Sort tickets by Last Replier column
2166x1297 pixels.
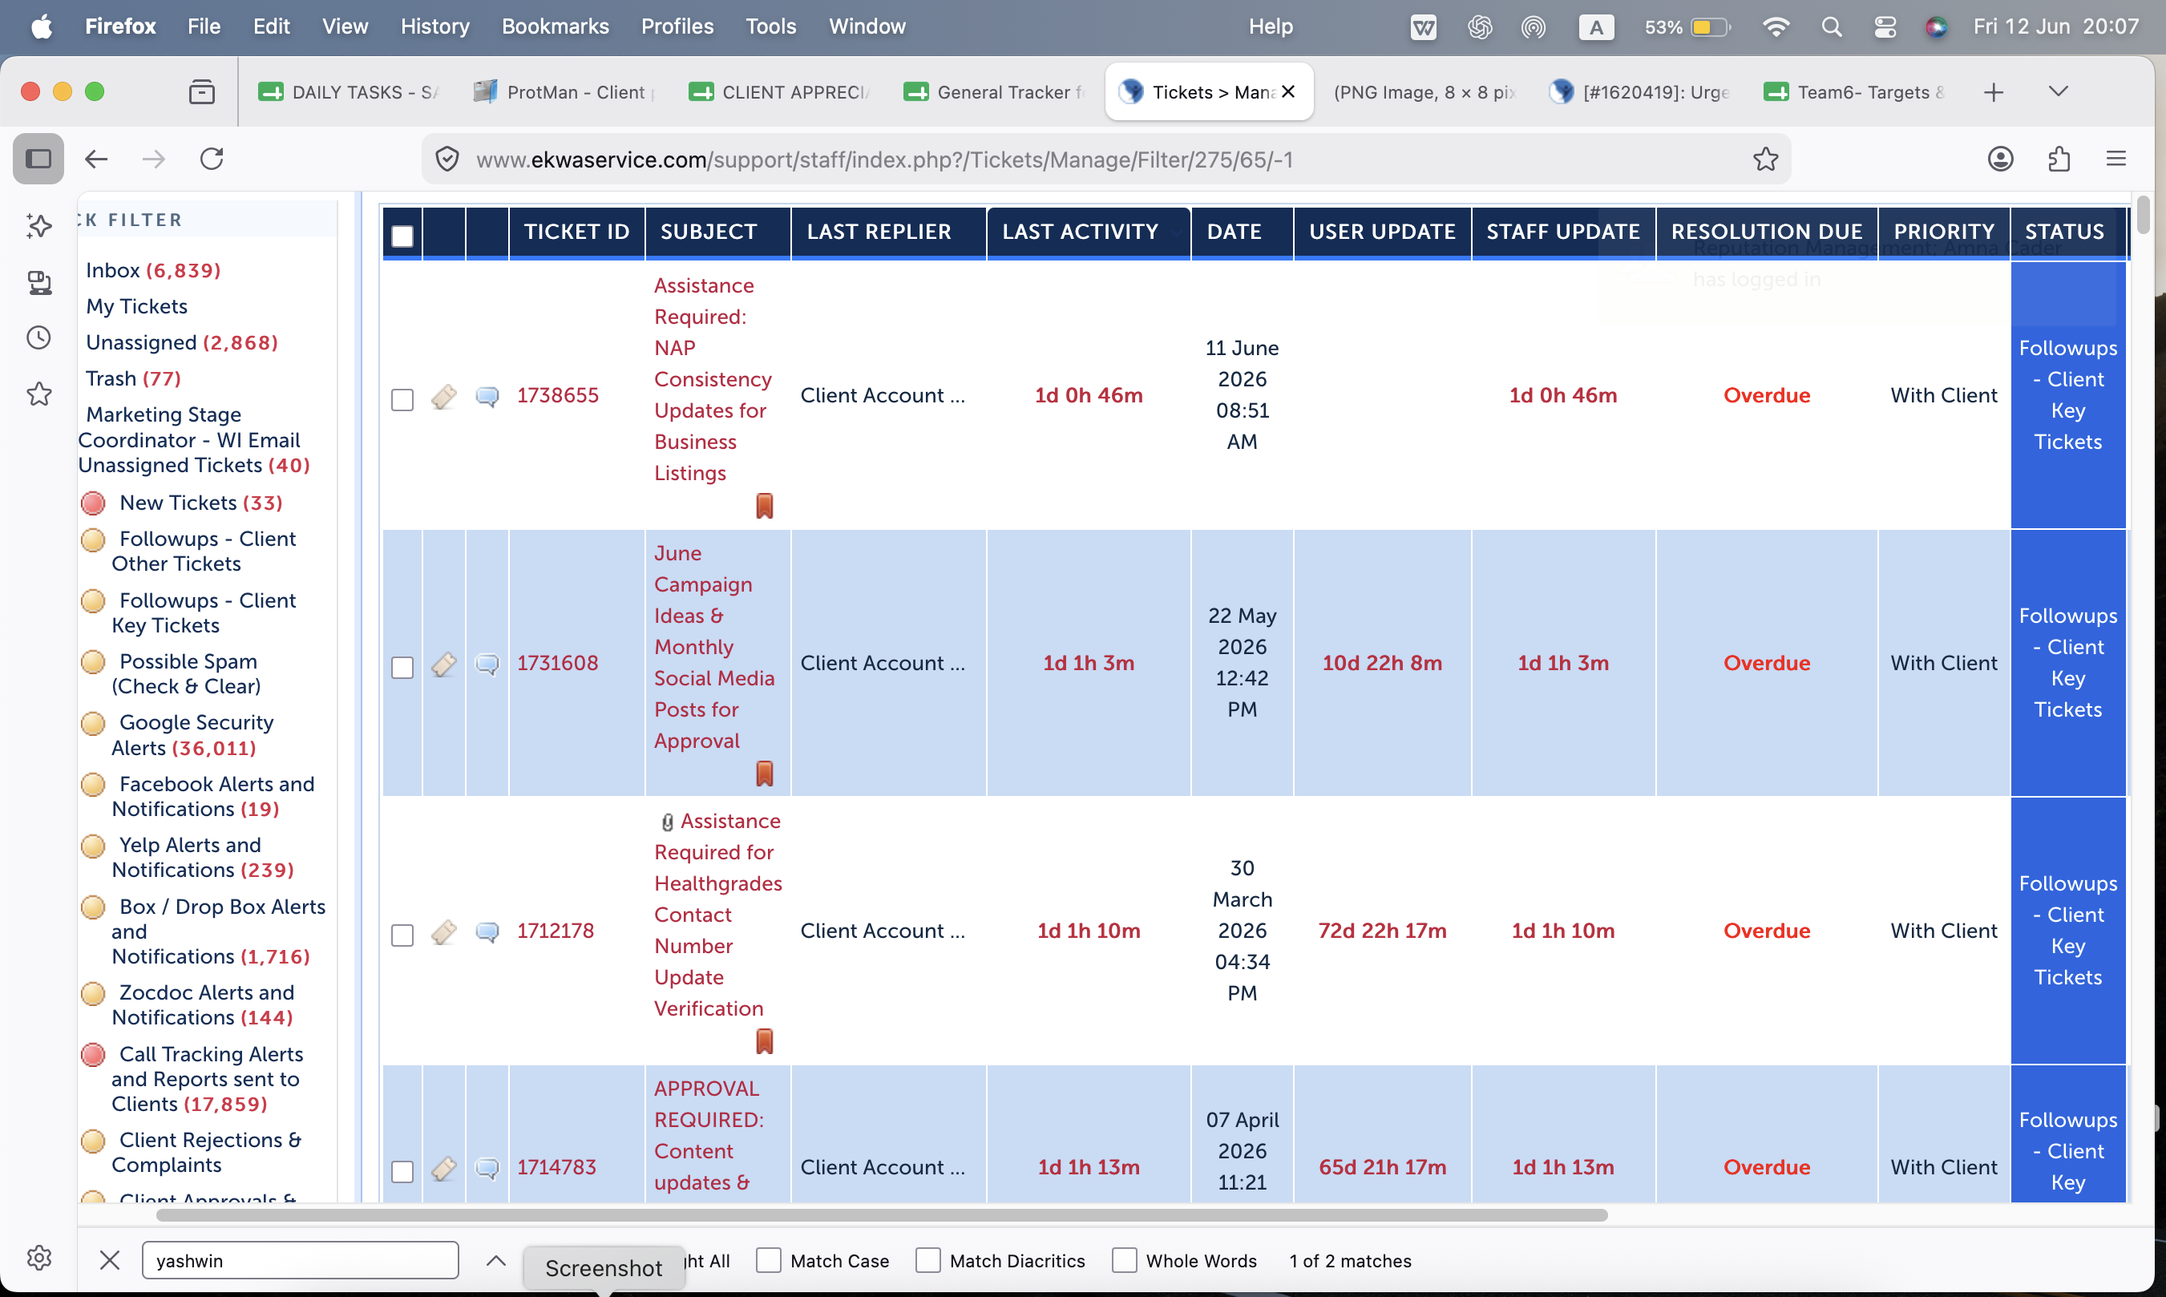point(879,232)
